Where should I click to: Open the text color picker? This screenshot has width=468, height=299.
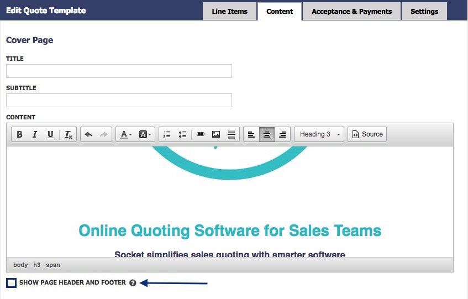point(125,134)
